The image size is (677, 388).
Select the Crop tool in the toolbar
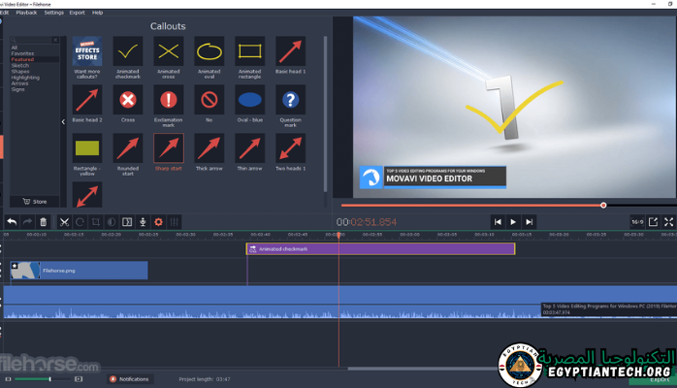pyautogui.click(x=95, y=222)
